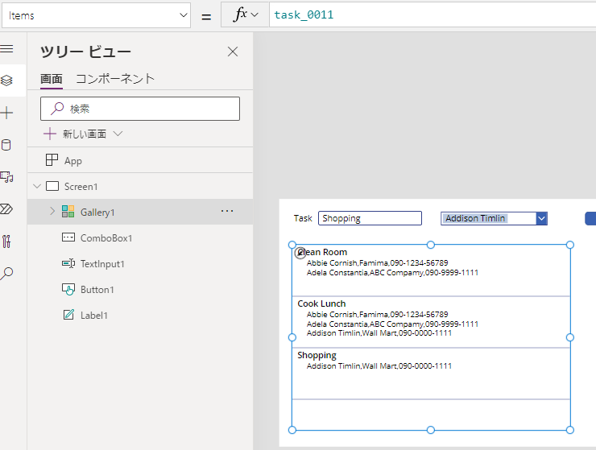The width and height of the screenshot is (596, 450).
Task: Switch to the 画面 tab
Action: click(52, 79)
